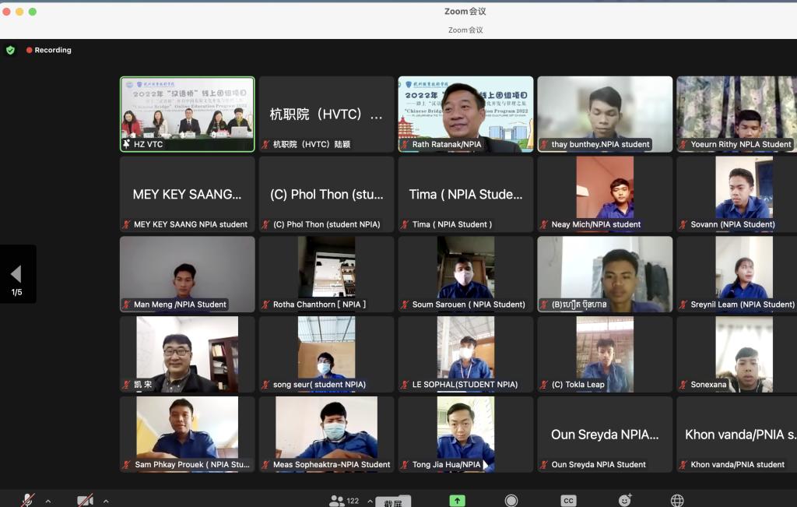Click the pin icon on HZ VTC tile
This screenshot has width=797, height=507.
(126, 144)
